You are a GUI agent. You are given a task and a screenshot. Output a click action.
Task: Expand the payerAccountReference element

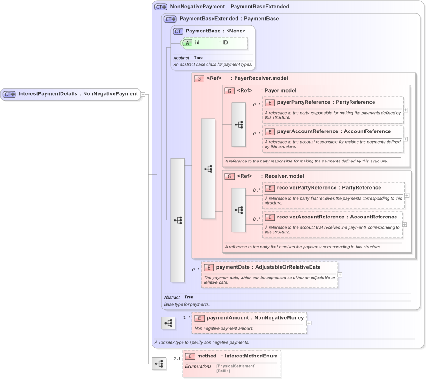[405, 139]
